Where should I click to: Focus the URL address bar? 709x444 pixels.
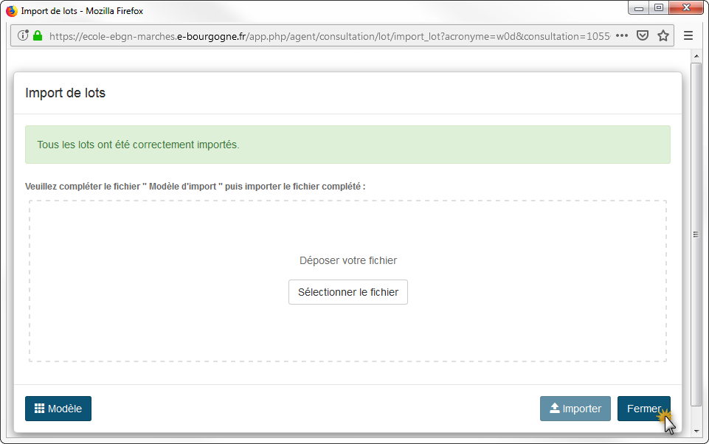point(325,35)
